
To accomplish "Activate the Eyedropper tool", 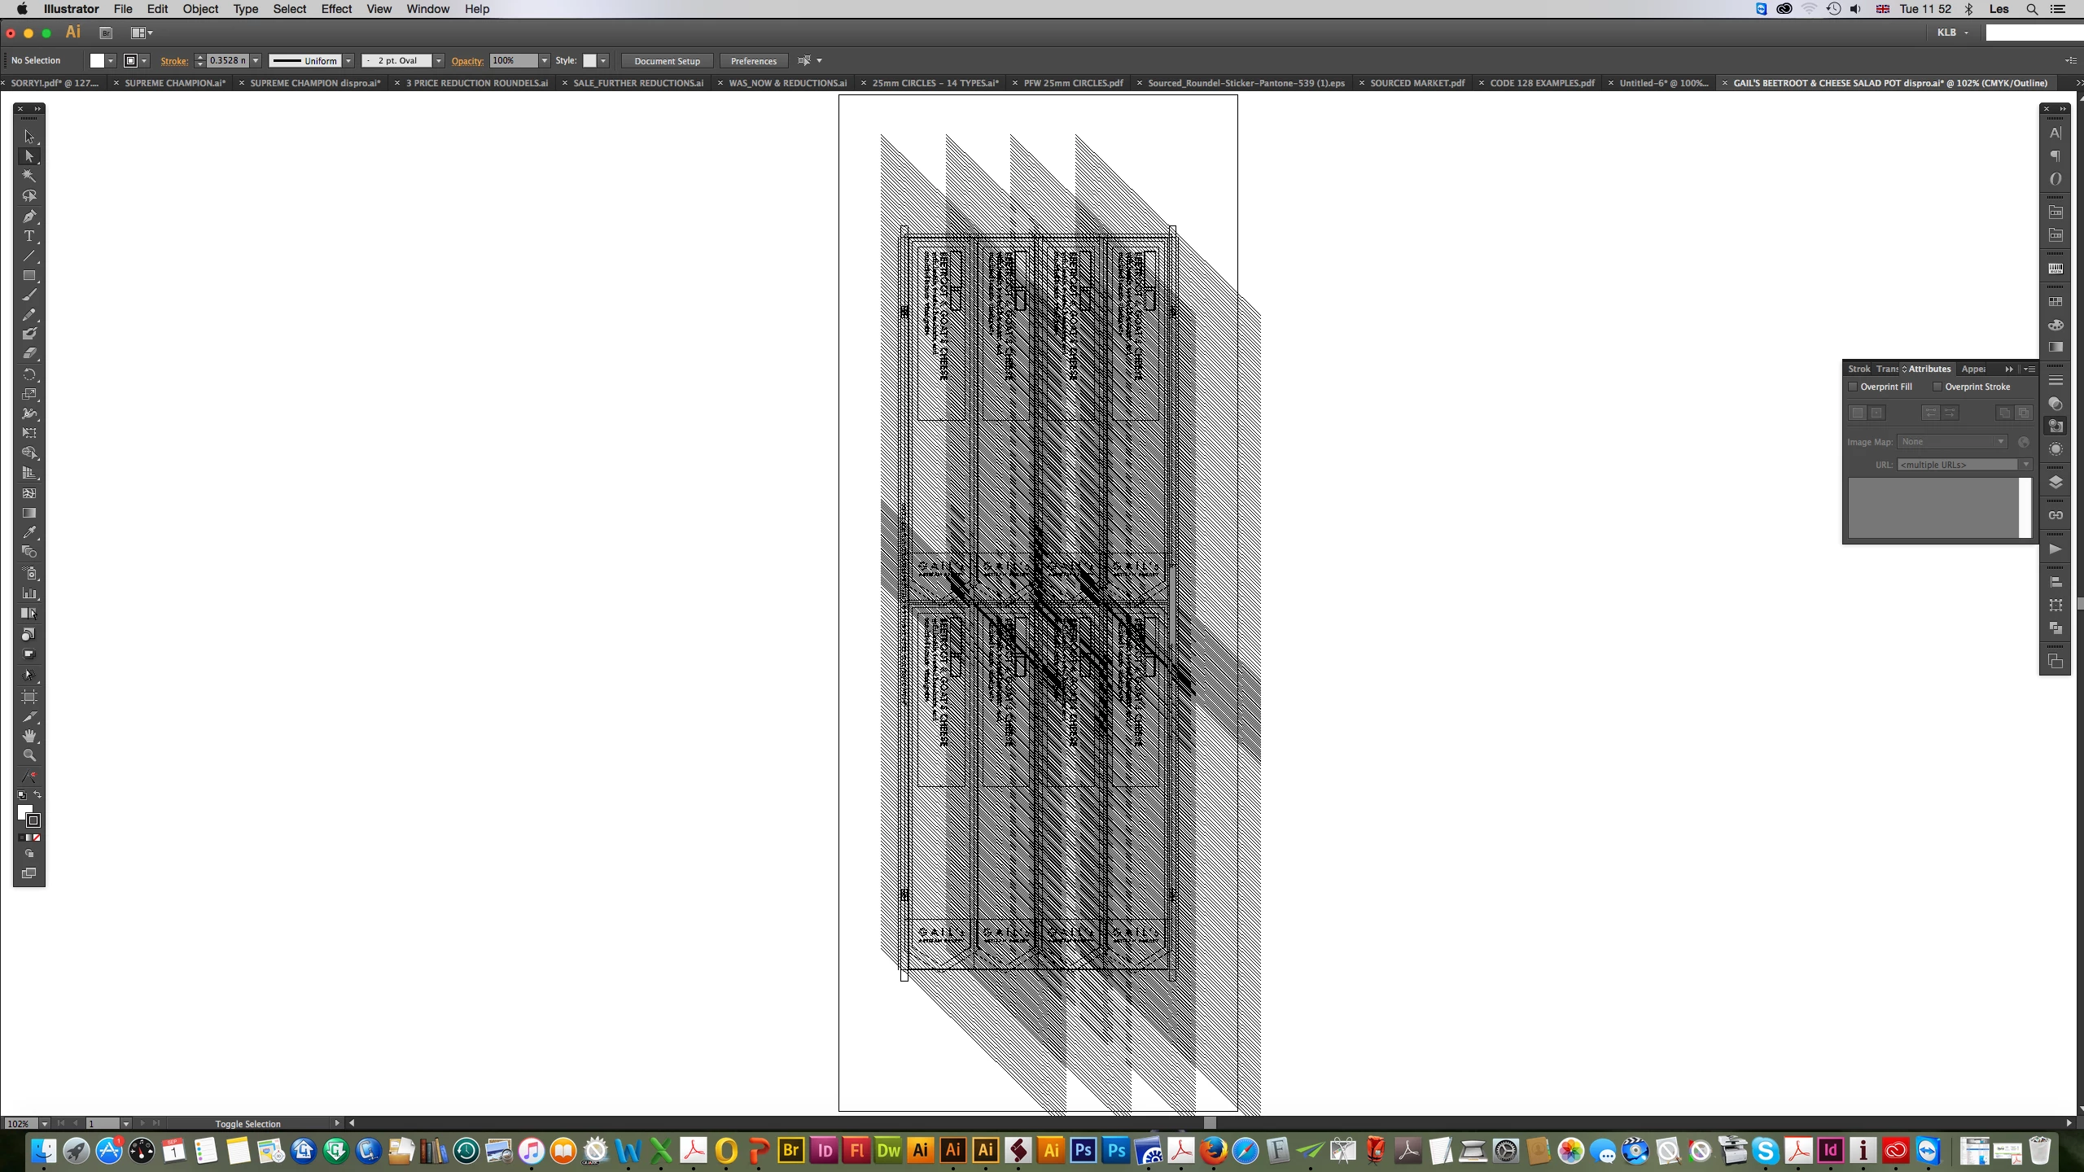I will [29, 532].
